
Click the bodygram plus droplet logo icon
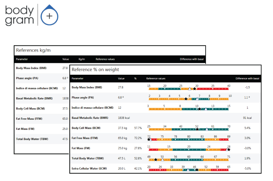(48, 15)
